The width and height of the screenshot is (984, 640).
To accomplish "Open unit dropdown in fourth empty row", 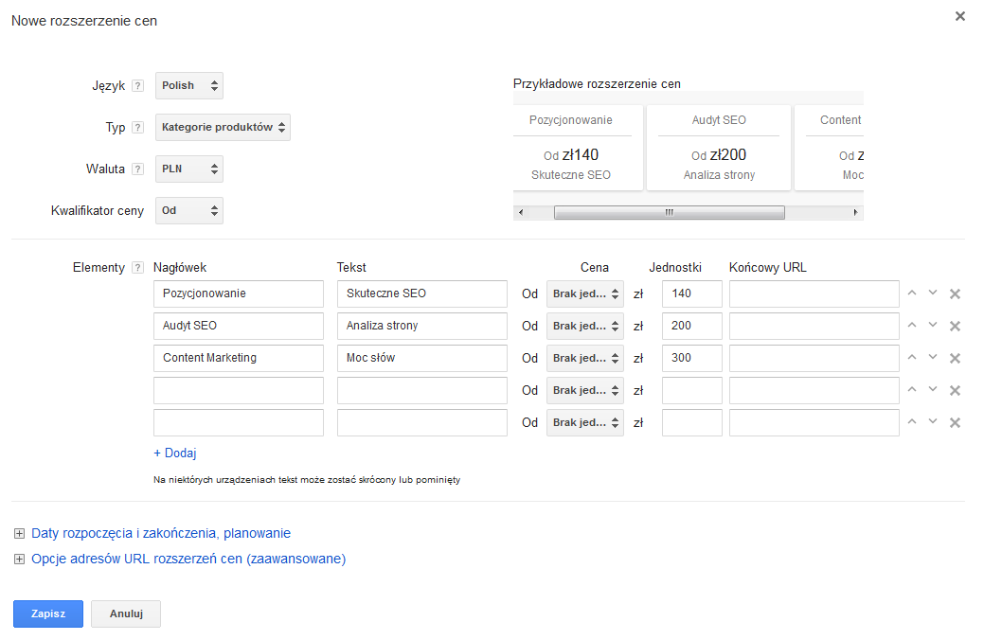I will pos(585,390).
